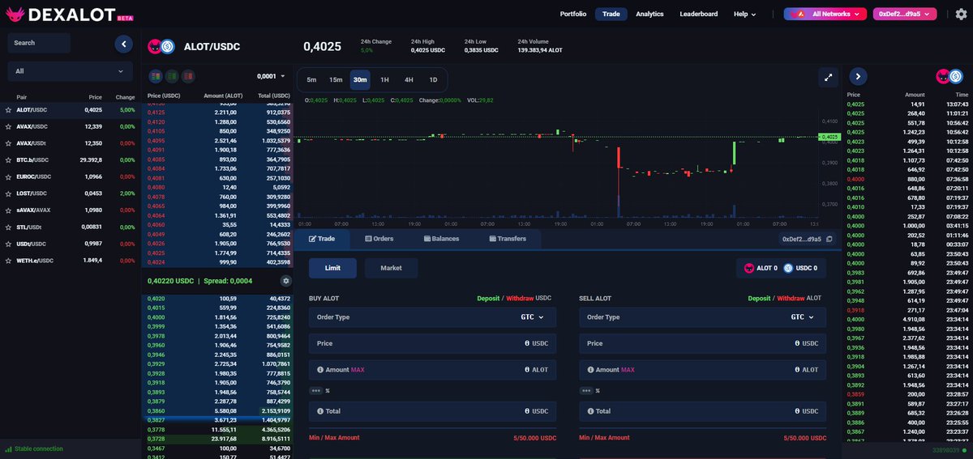This screenshot has height=459, width=973.
Task: Go to Portfolio page
Action: pyautogui.click(x=572, y=14)
